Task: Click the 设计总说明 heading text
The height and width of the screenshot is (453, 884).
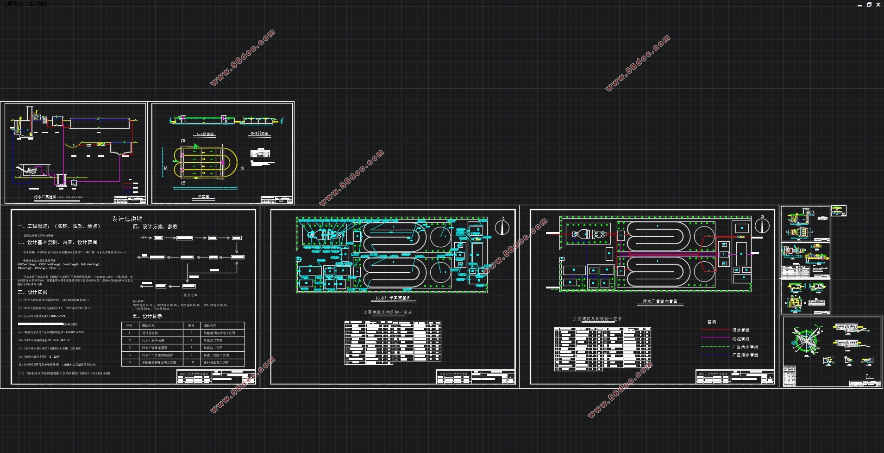Action: [x=127, y=219]
